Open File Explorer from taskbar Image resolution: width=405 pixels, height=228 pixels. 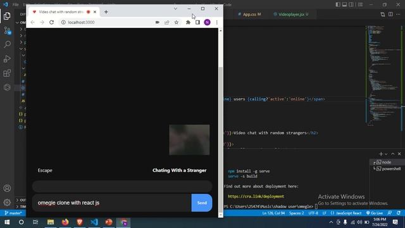51,222
